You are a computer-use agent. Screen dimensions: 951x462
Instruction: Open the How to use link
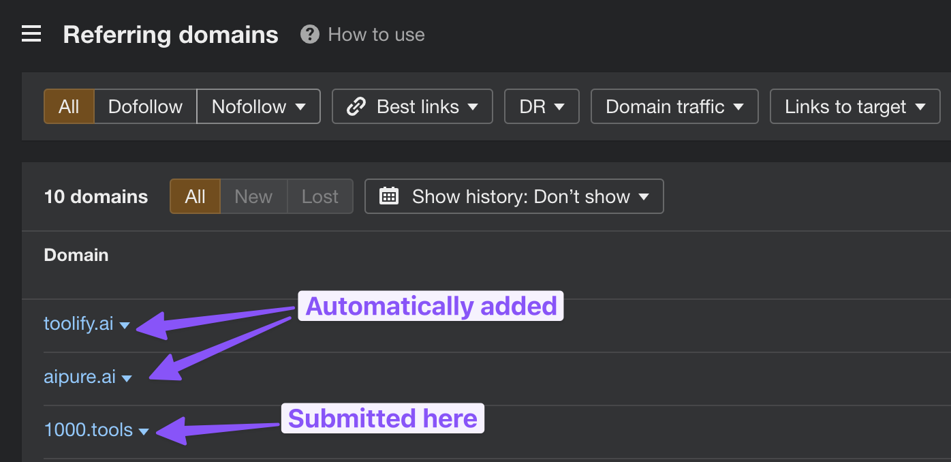(376, 35)
